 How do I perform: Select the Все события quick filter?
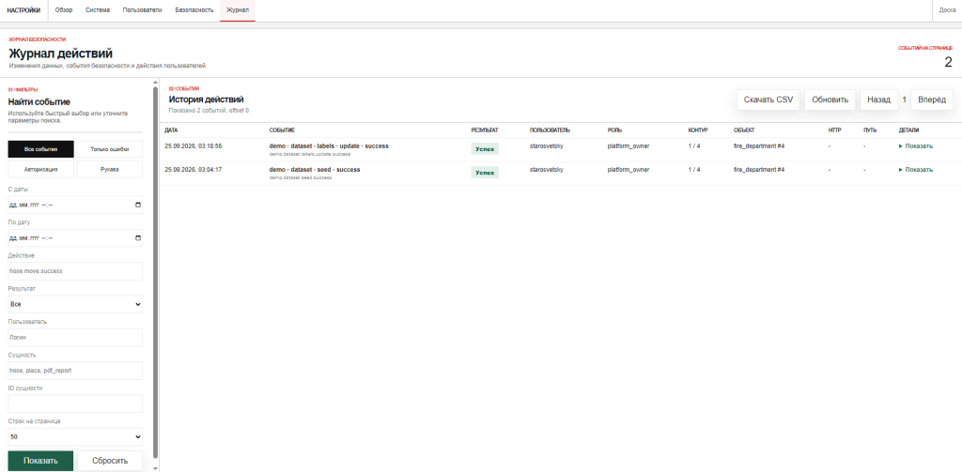(41, 149)
